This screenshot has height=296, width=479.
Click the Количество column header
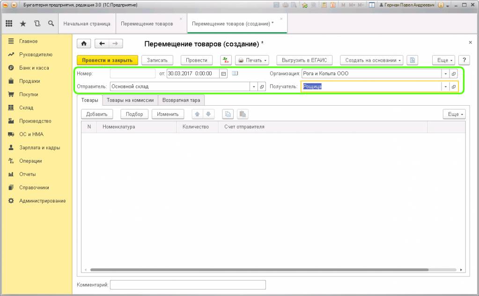[197, 127]
